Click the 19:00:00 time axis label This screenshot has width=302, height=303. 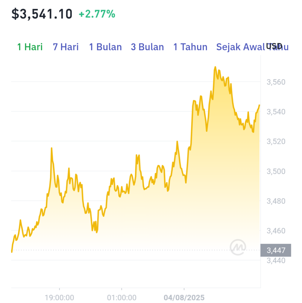(x=59, y=298)
